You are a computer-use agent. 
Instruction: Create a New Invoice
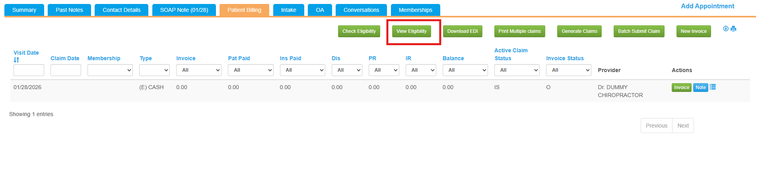coord(693,31)
